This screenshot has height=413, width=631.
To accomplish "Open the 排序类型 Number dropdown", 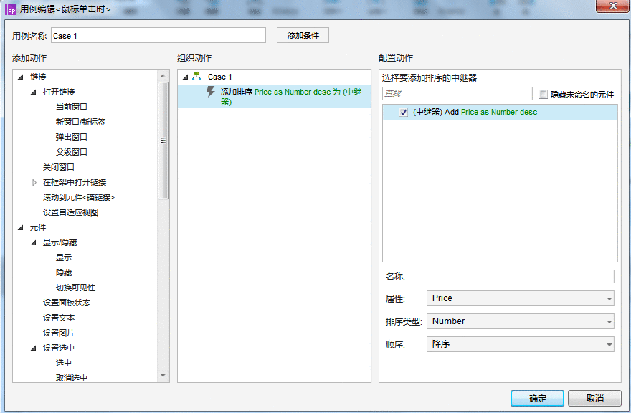I will coord(520,321).
